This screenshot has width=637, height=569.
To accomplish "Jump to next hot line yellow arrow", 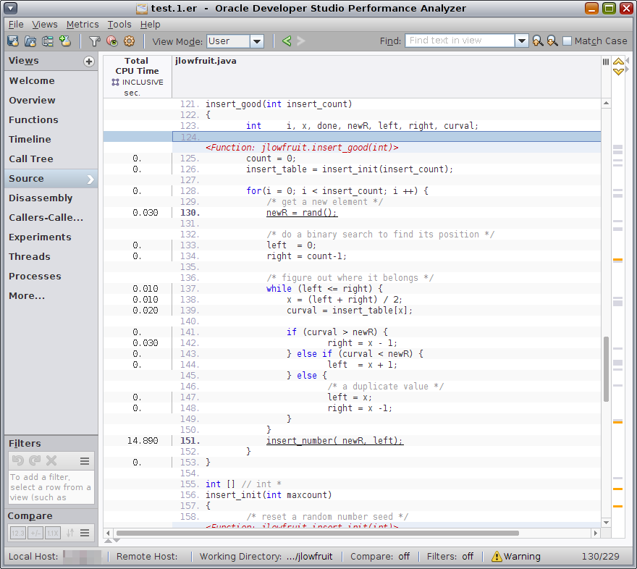I will click(x=618, y=72).
